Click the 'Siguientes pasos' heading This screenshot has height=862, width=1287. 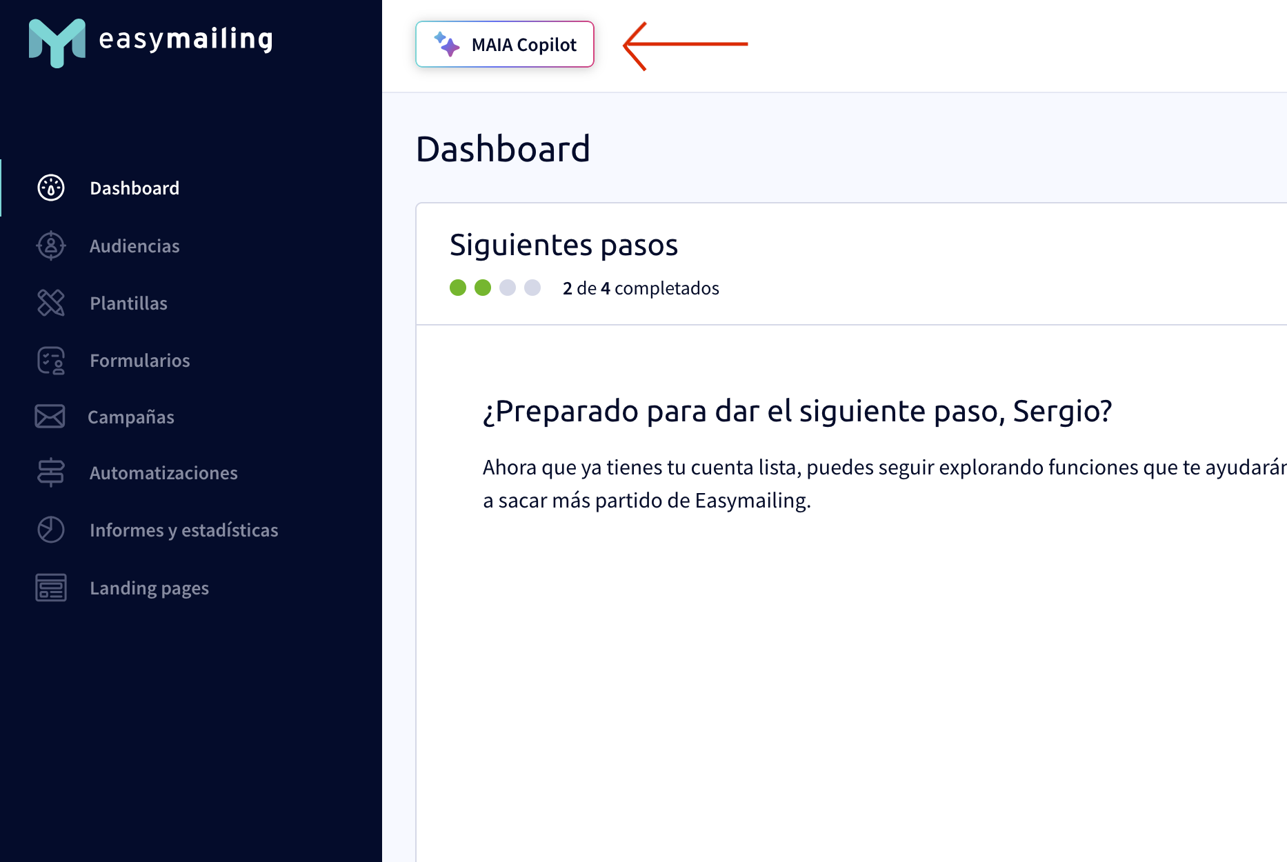563,245
